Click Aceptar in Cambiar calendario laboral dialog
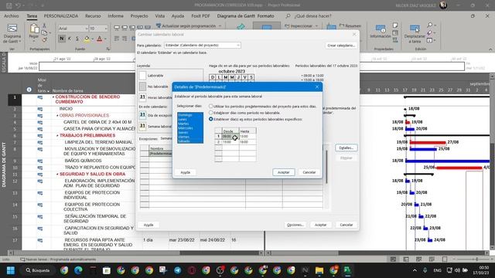Screen dimensions: 495x278 (x=320, y=225)
